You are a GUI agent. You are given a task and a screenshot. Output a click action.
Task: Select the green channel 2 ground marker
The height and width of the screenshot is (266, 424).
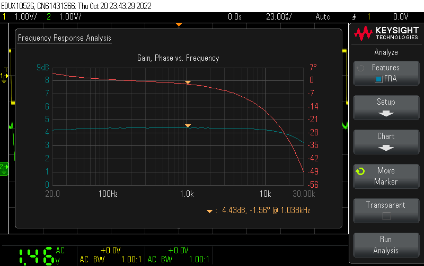tap(4, 168)
